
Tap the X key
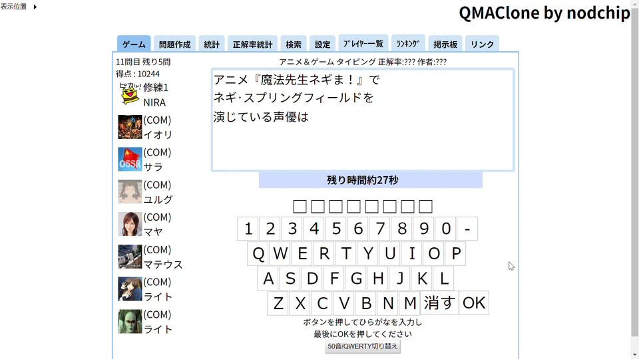pyautogui.click(x=300, y=303)
